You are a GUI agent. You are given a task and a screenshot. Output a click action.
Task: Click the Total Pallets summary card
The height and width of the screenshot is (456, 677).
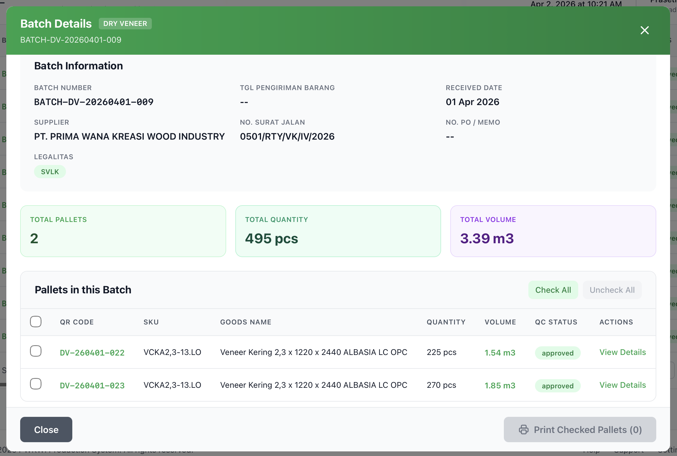(123, 231)
